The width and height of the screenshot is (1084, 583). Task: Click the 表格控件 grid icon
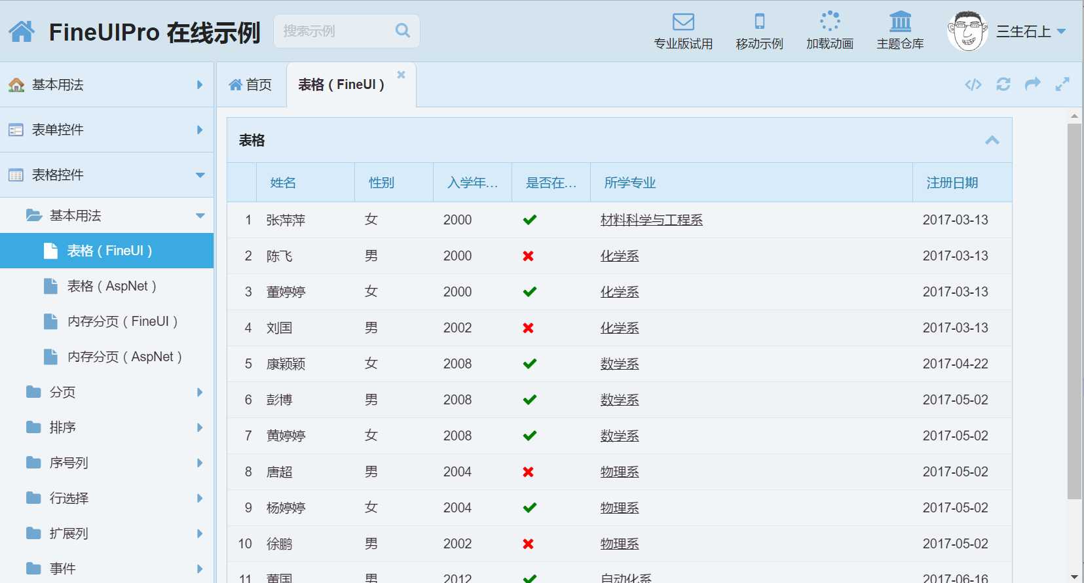(16, 175)
